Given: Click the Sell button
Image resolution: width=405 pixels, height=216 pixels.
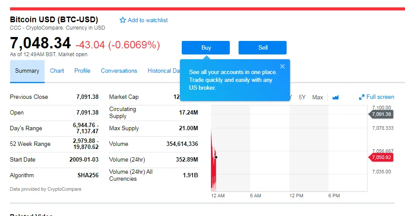Looking at the screenshot, I should click(263, 47).
